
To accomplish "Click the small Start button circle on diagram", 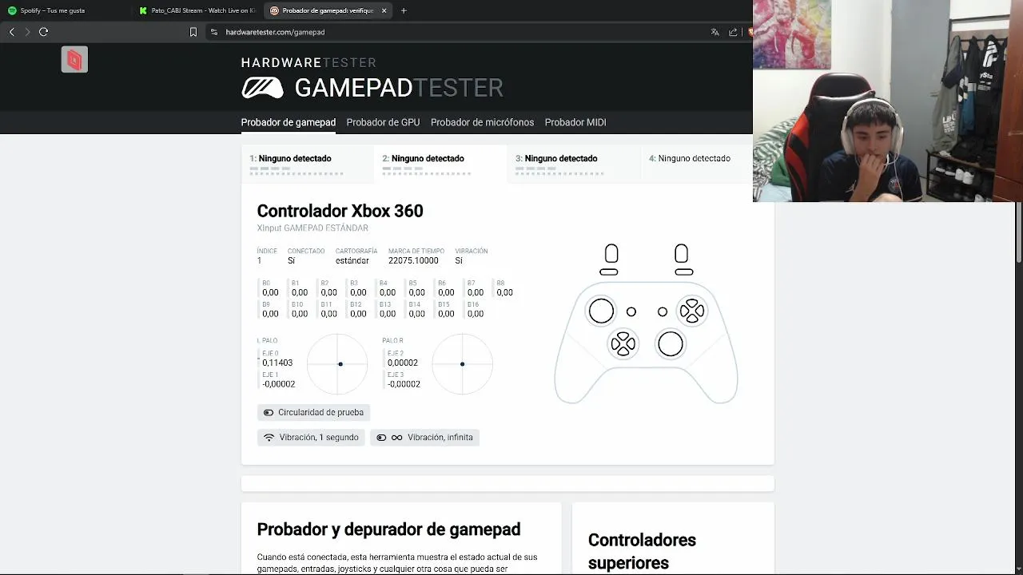I will coord(663,311).
